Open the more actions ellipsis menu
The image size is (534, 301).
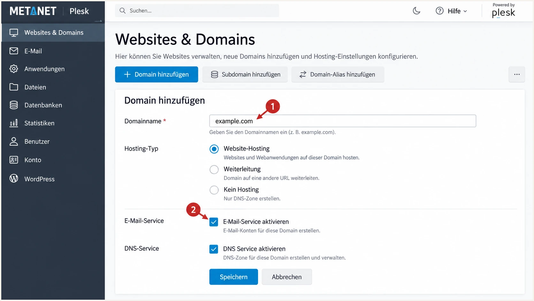[517, 75]
